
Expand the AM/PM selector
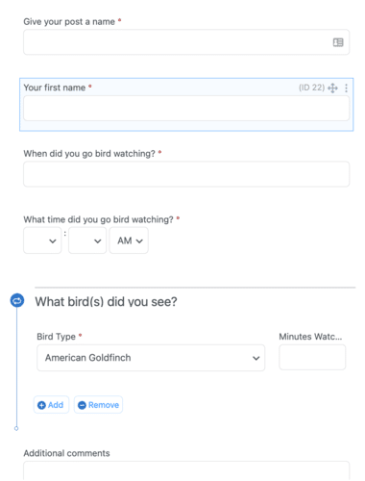click(129, 240)
